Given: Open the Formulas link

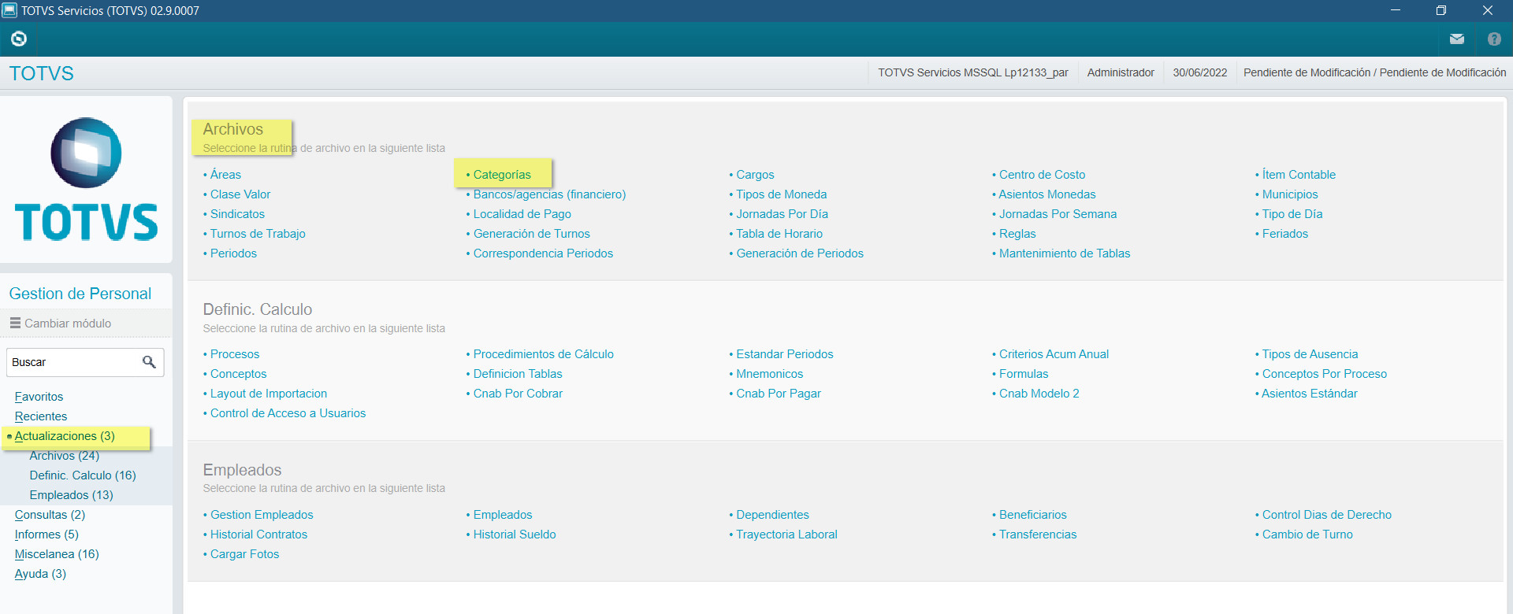Looking at the screenshot, I should (1024, 374).
